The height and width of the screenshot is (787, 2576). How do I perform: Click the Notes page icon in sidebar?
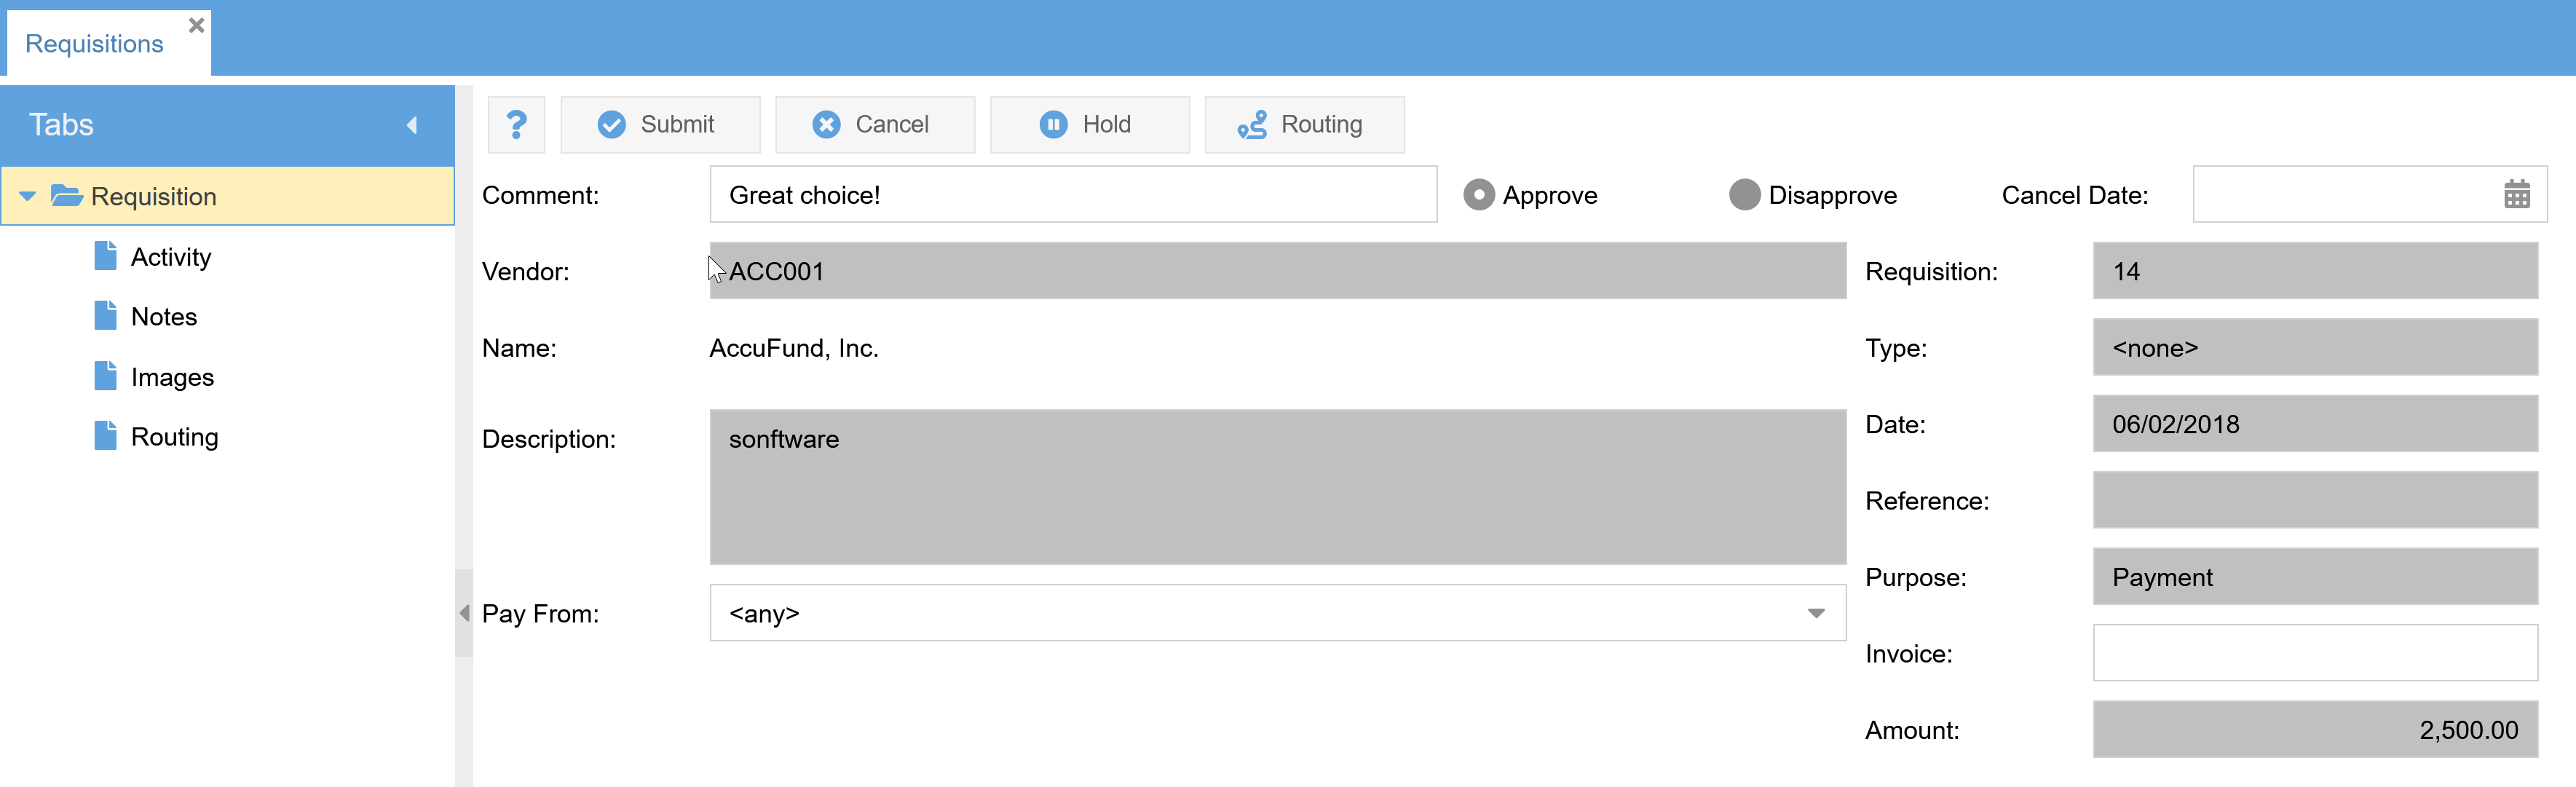pos(105,316)
